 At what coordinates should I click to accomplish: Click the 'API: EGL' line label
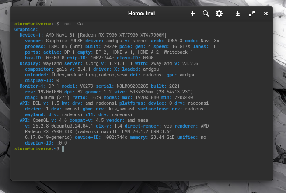(31, 103)
